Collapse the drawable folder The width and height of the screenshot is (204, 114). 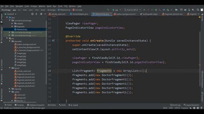pyautogui.click(x=10, y=41)
